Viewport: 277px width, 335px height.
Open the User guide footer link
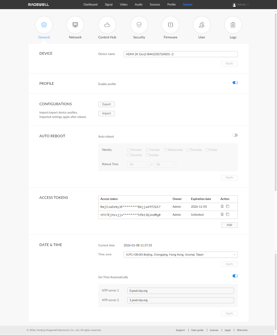[x=197, y=330]
